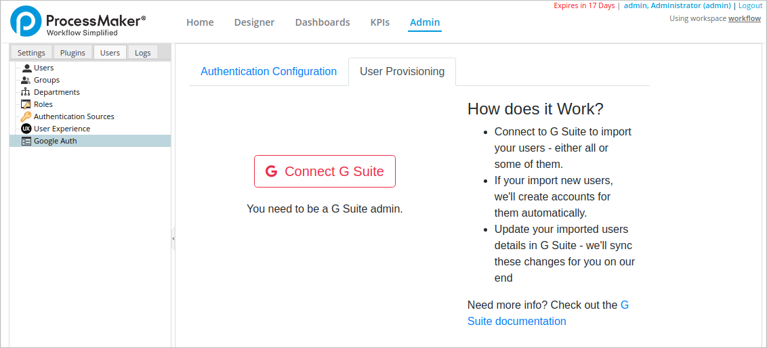This screenshot has height=348, width=767.
Task: Open the G Suite documentation link
Action: coord(516,321)
